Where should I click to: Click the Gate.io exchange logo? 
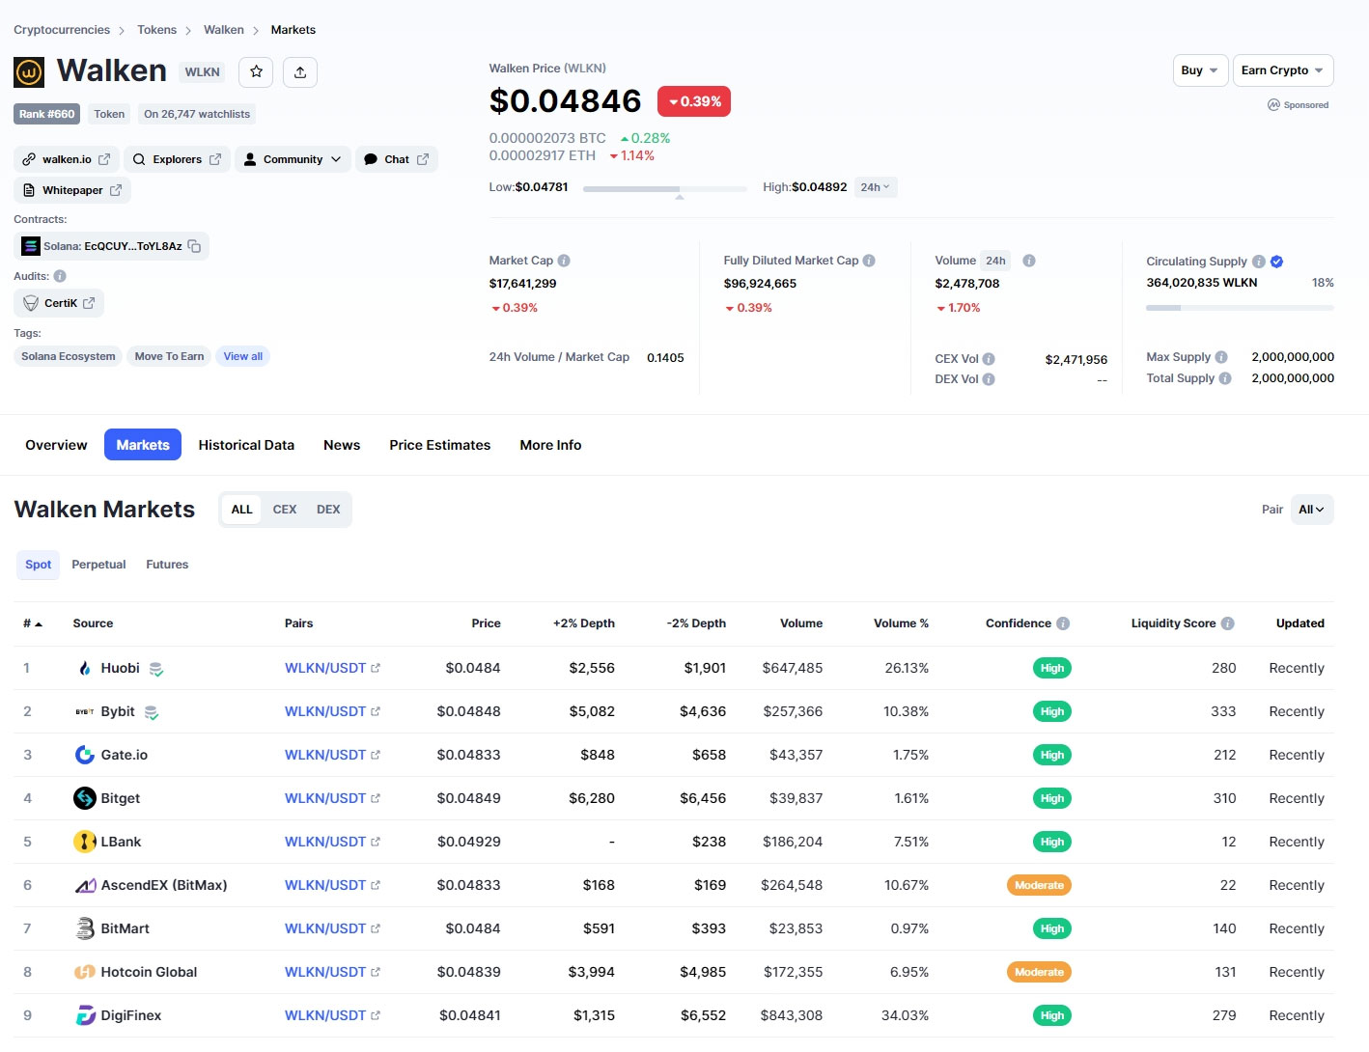(x=85, y=755)
